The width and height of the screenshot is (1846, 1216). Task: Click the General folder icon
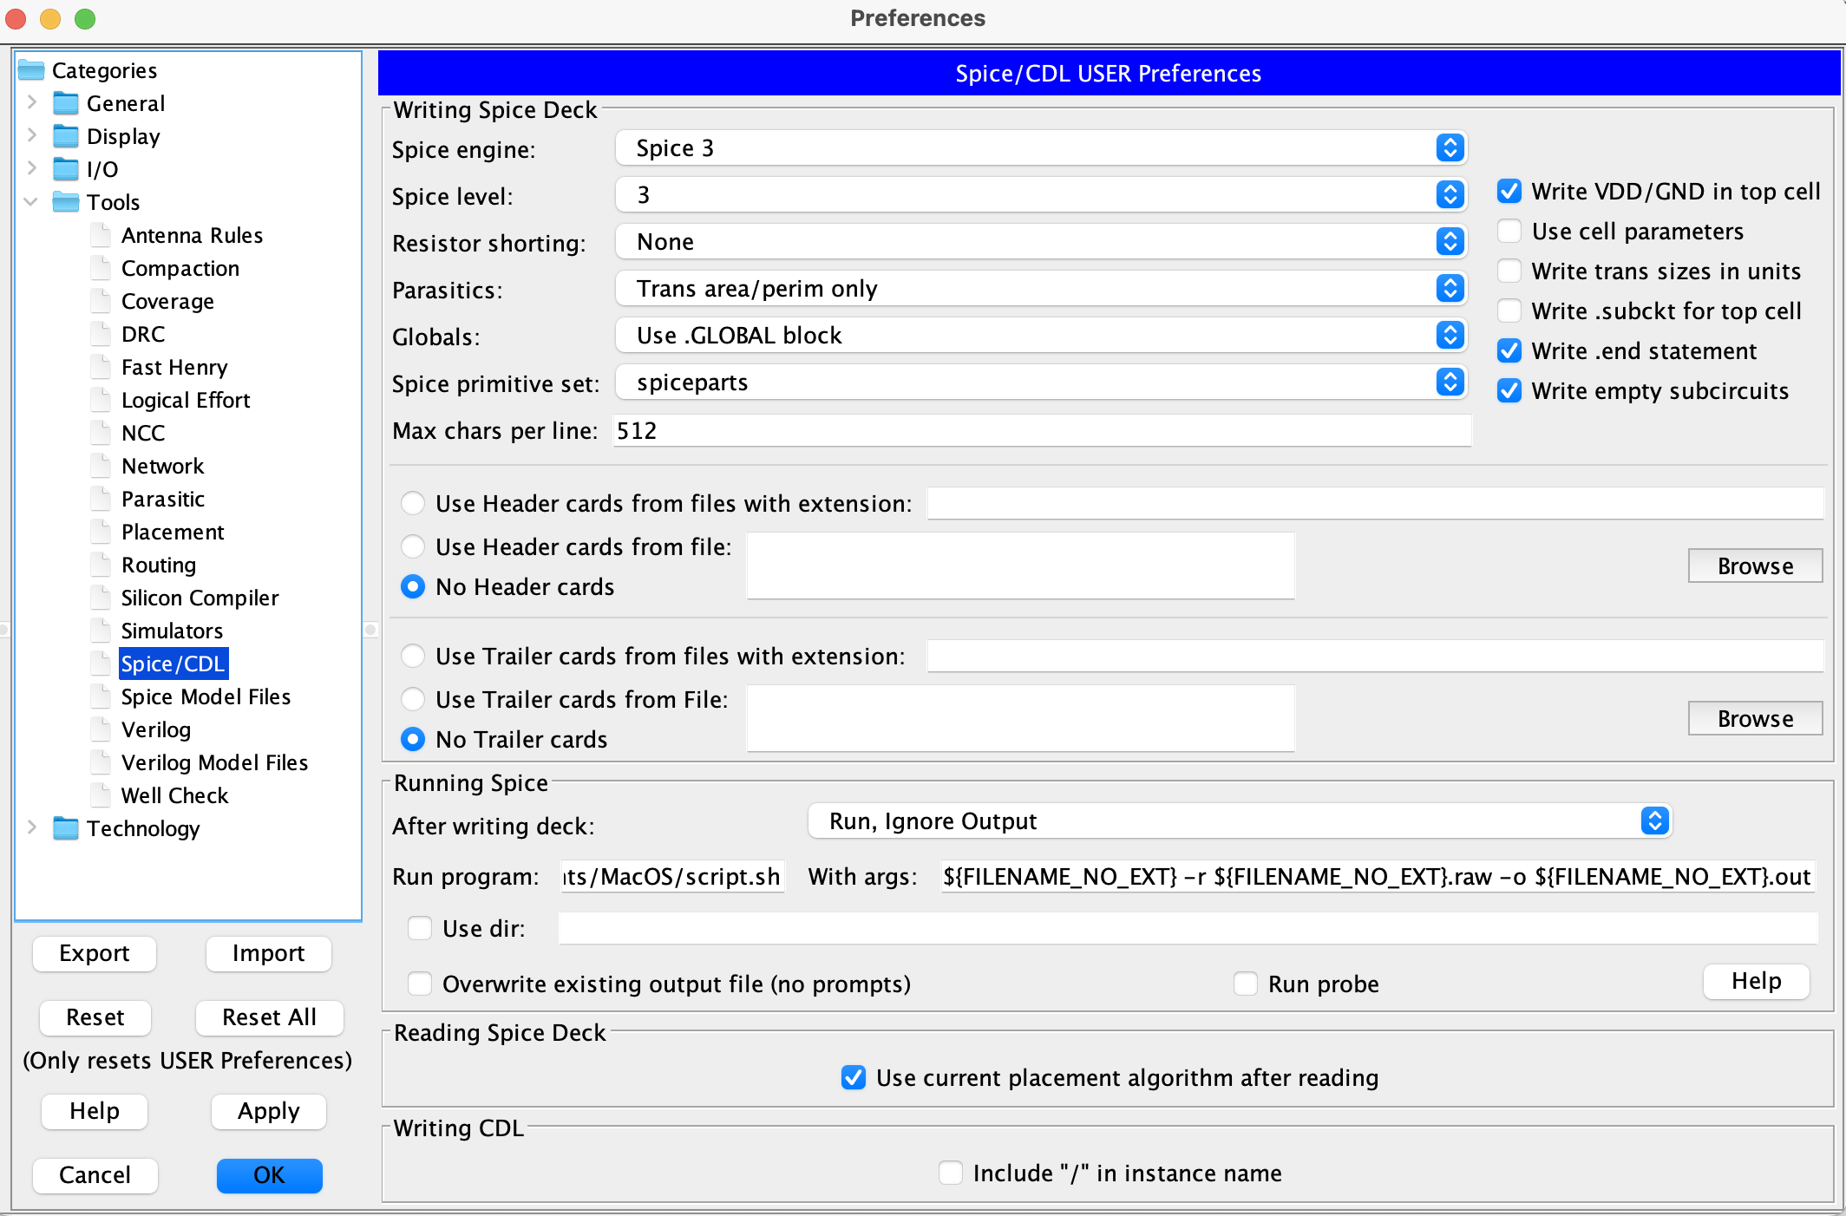pyautogui.click(x=66, y=104)
